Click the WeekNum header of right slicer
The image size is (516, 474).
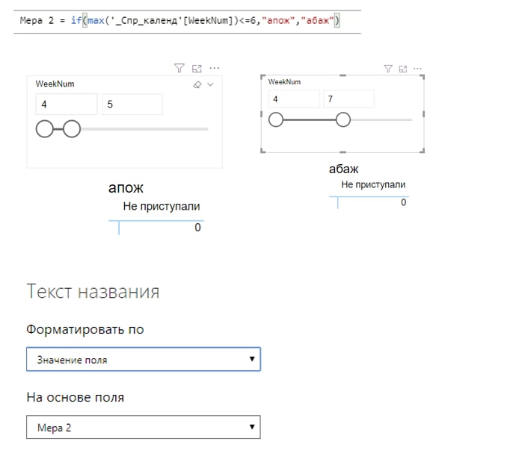click(x=284, y=82)
